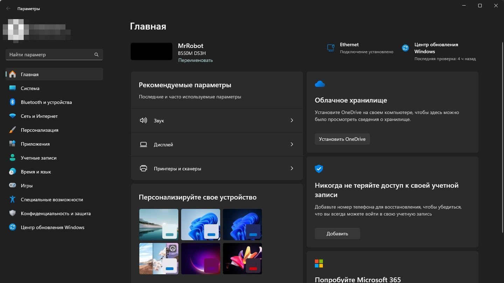Click the Добавить button

coord(337,233)
